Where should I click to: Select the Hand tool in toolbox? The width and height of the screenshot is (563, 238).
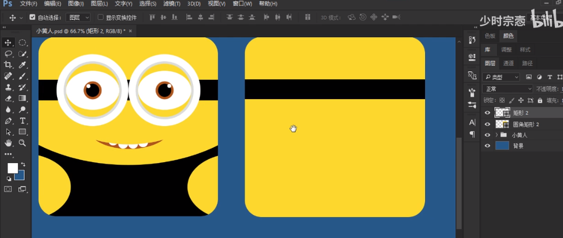tap(8, 143)
